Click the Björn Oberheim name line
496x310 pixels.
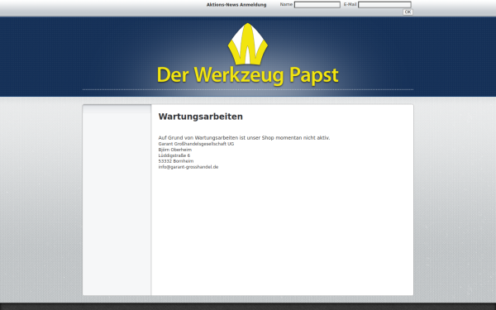coord(175,150)
